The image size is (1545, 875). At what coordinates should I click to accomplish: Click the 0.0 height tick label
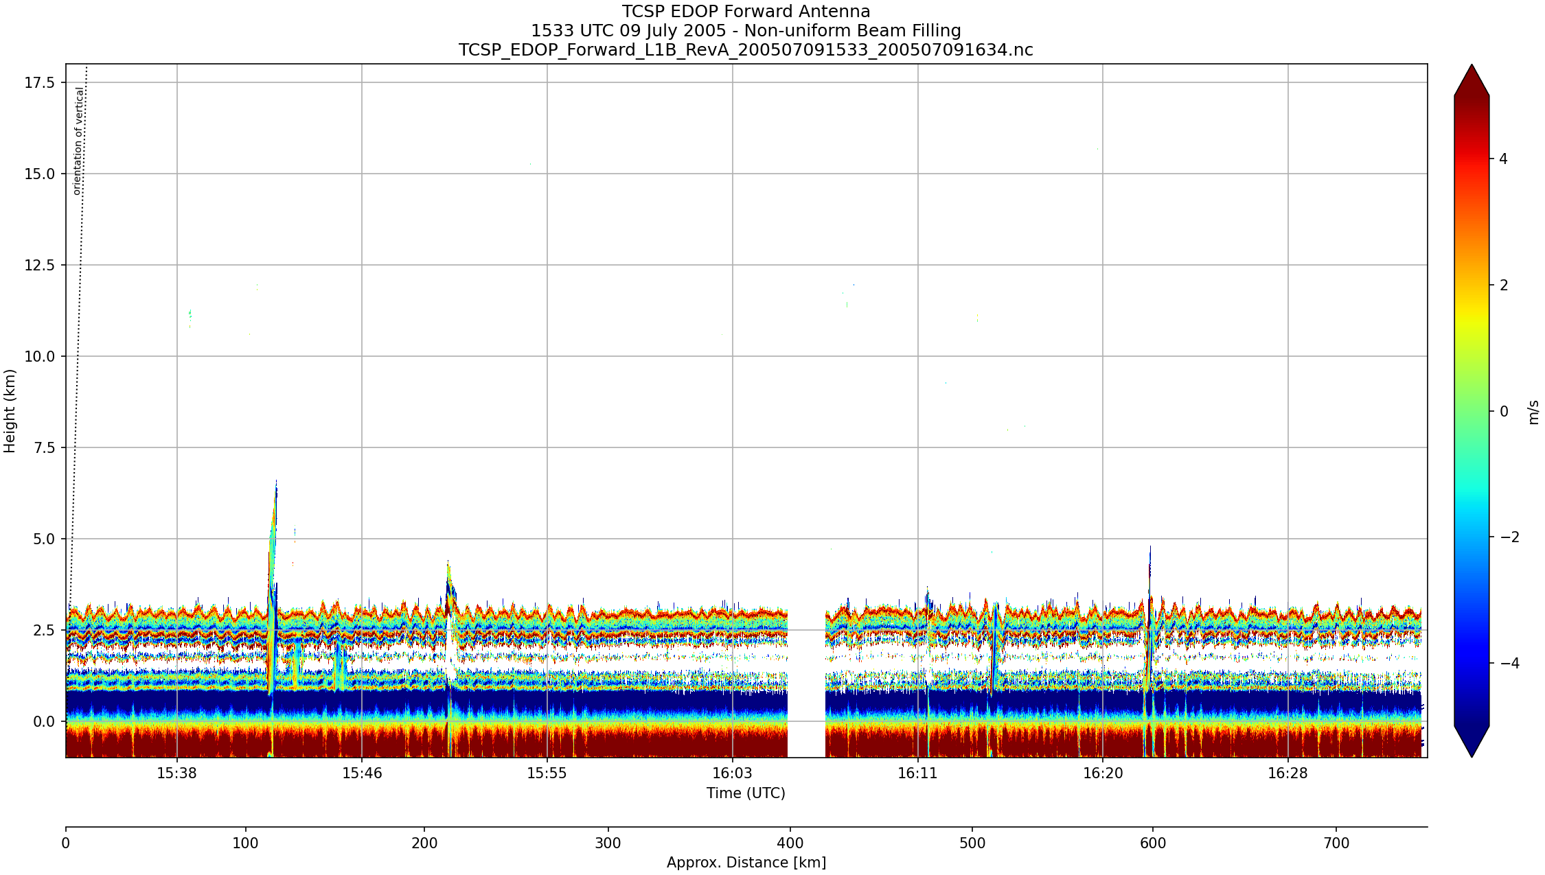coord(44,722)
